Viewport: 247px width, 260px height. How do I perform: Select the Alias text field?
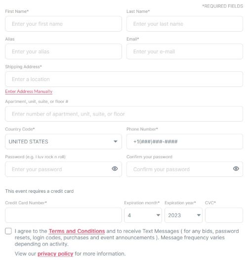point(63,51)
